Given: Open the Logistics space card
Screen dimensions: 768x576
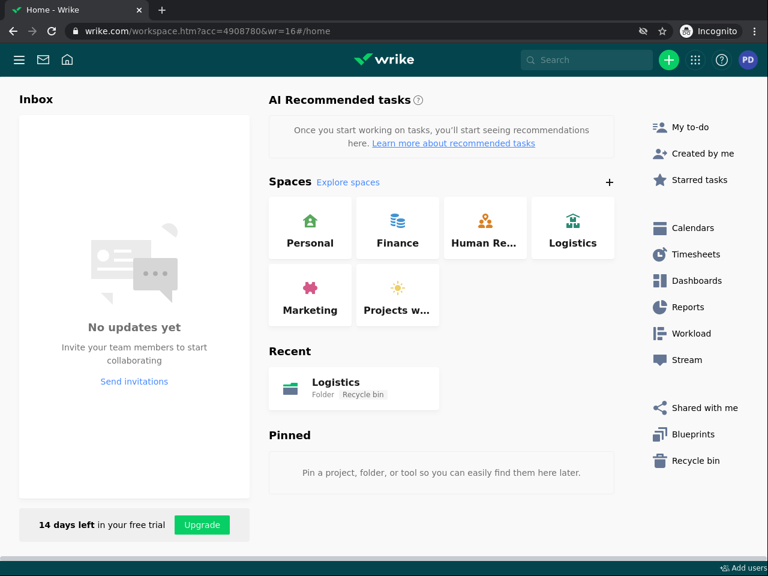Looking at the screenshot, I should point(573,228).
